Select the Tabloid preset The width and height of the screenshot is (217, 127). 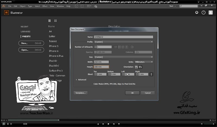pos(53,41)
